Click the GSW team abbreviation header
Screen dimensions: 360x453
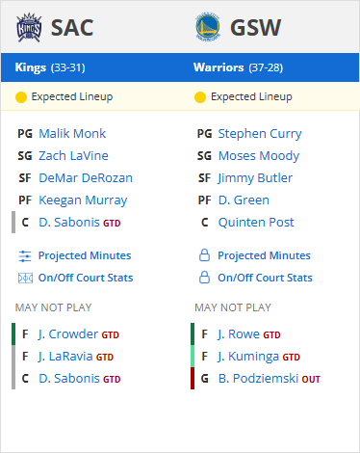[255, 28]
